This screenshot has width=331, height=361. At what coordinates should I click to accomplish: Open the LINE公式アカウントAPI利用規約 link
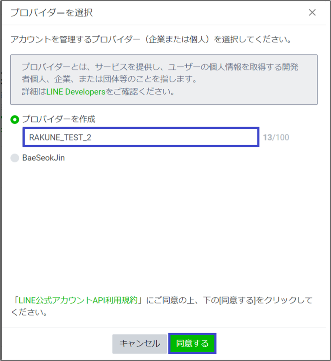pyautogui.click(x=78, y=300)
